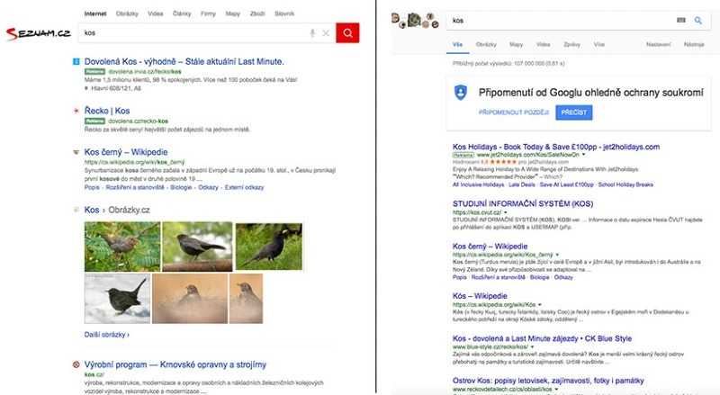720x395 pixels.
Task: Open Řecko | Kos result
Action: [x=107, y=111]
